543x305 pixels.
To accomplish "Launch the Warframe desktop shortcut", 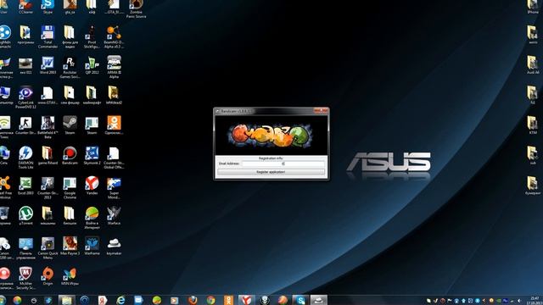I will coord(92,247).
